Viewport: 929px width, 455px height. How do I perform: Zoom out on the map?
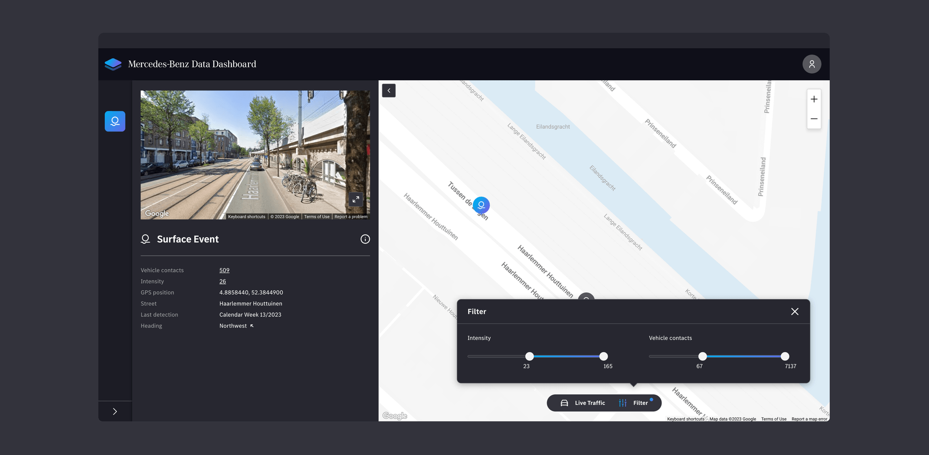pyautogui.click(x=814, y=119)
